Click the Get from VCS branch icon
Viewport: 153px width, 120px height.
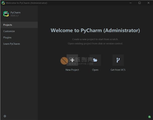118,60
